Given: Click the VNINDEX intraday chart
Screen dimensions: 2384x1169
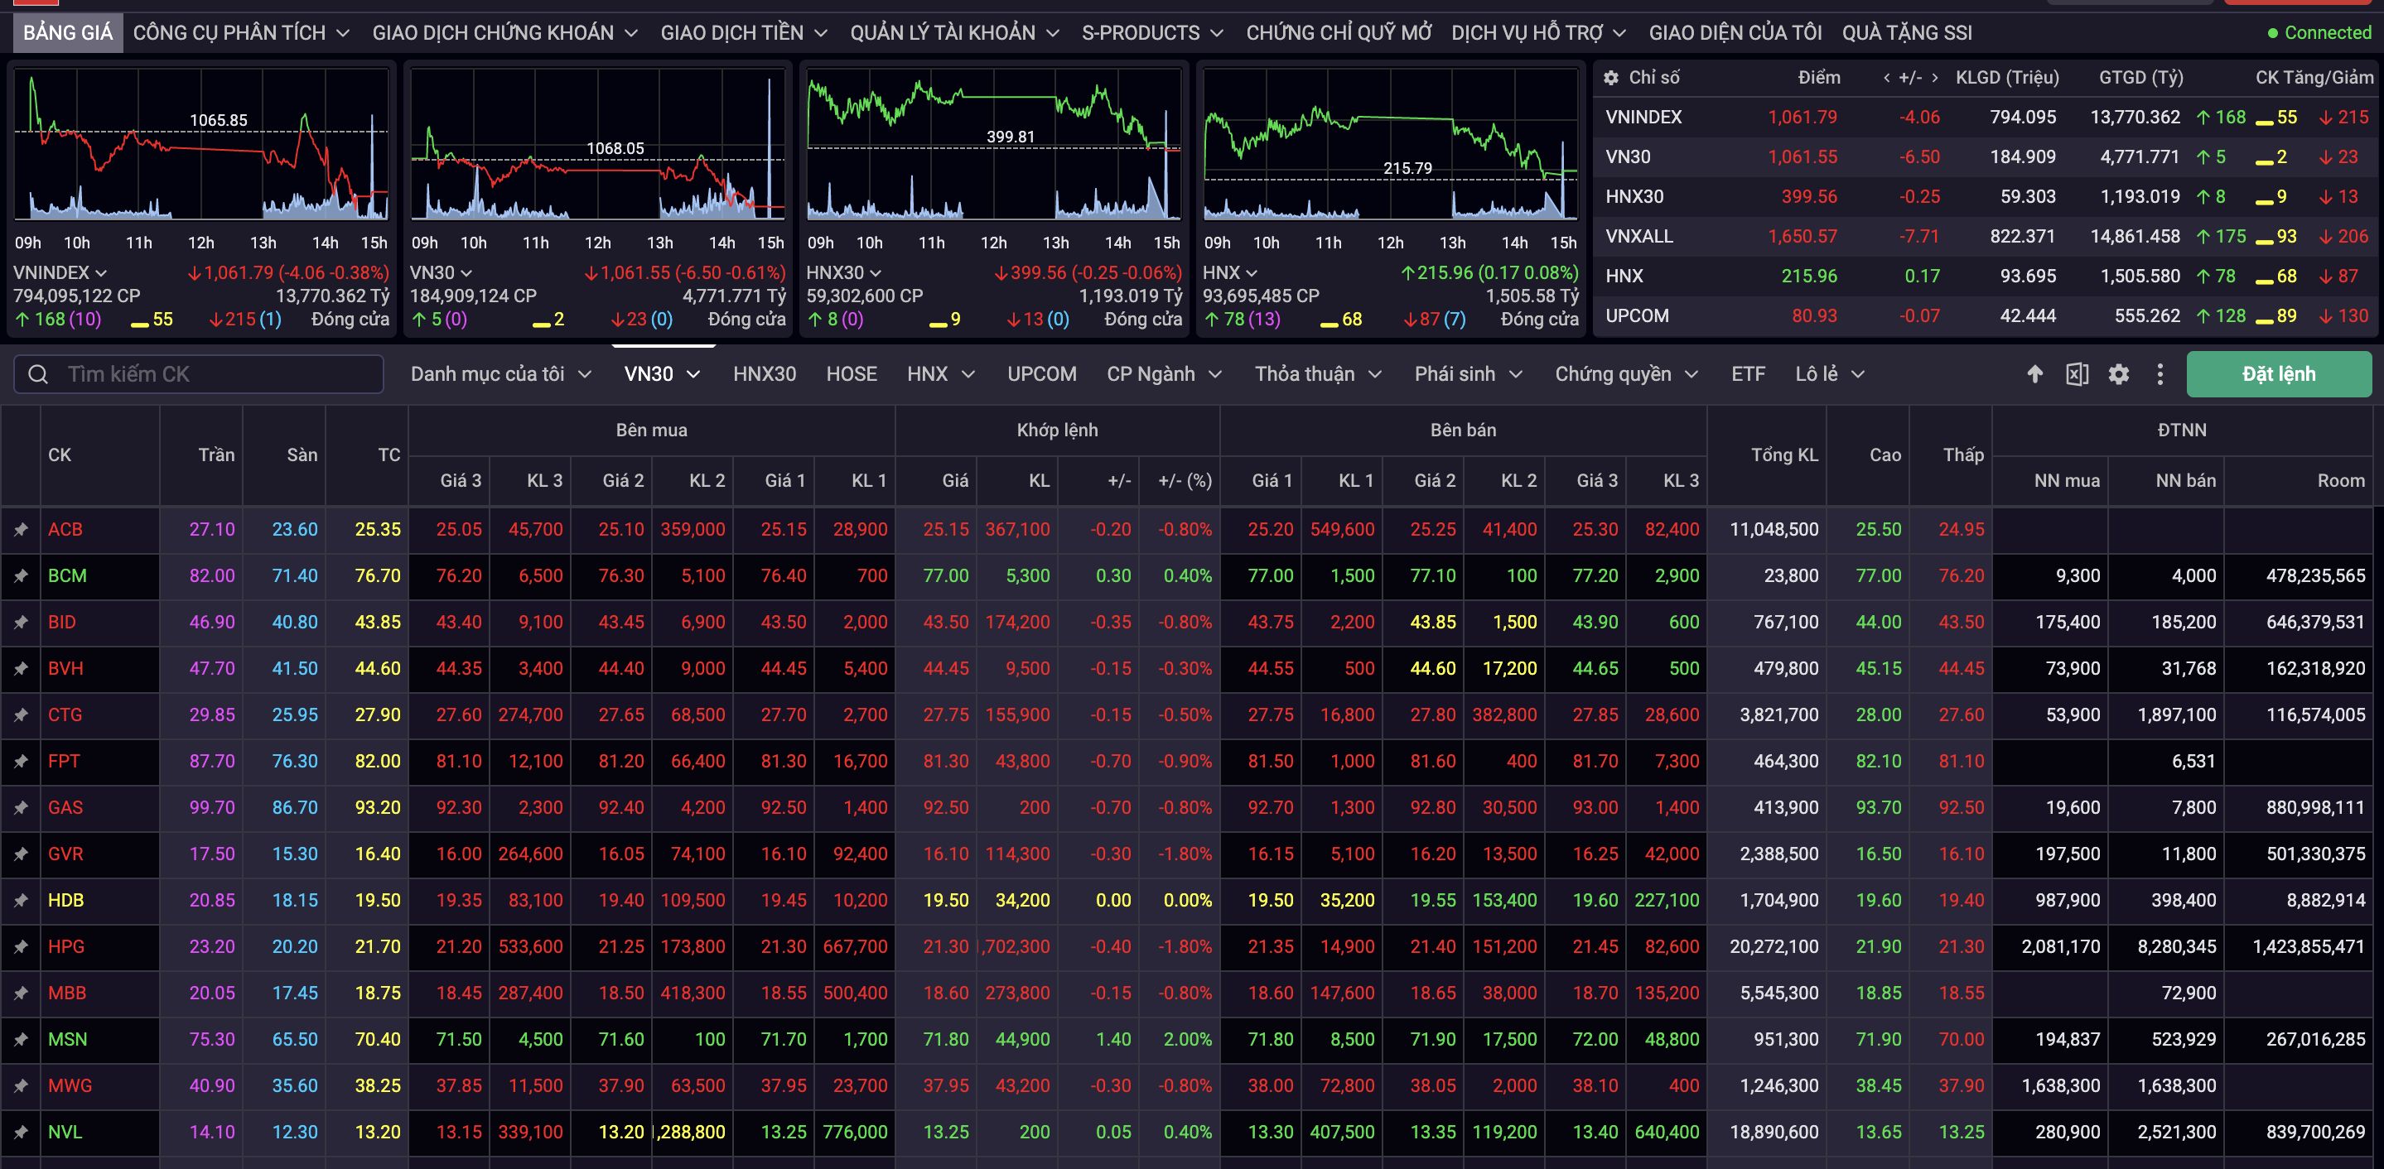Looking at the screenshot, I should pos(200,145).
